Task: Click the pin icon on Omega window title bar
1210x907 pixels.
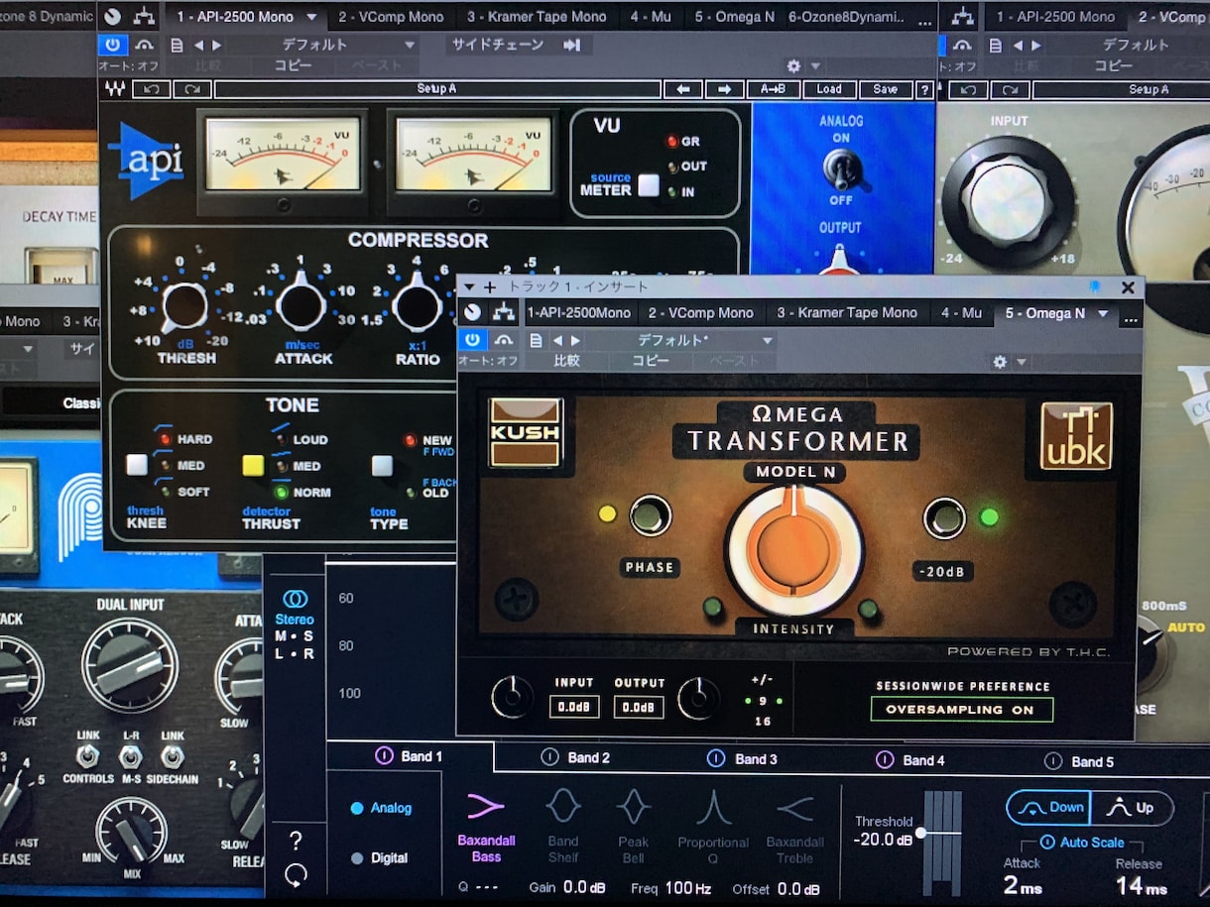Action: pyautogui.click(x=1094, y=286)
